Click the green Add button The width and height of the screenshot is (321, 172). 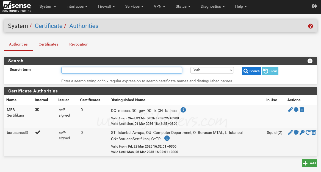pos(309,163)
